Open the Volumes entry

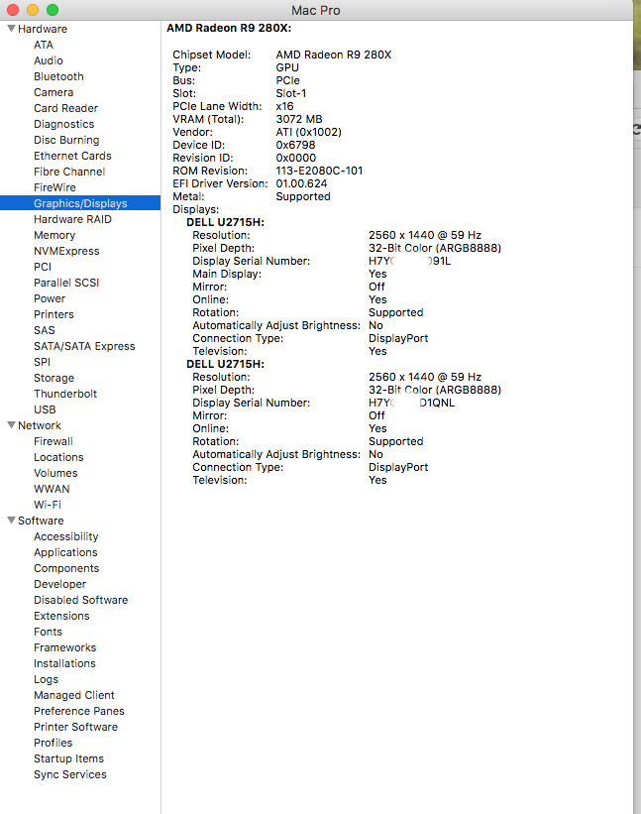click(55, 473)
